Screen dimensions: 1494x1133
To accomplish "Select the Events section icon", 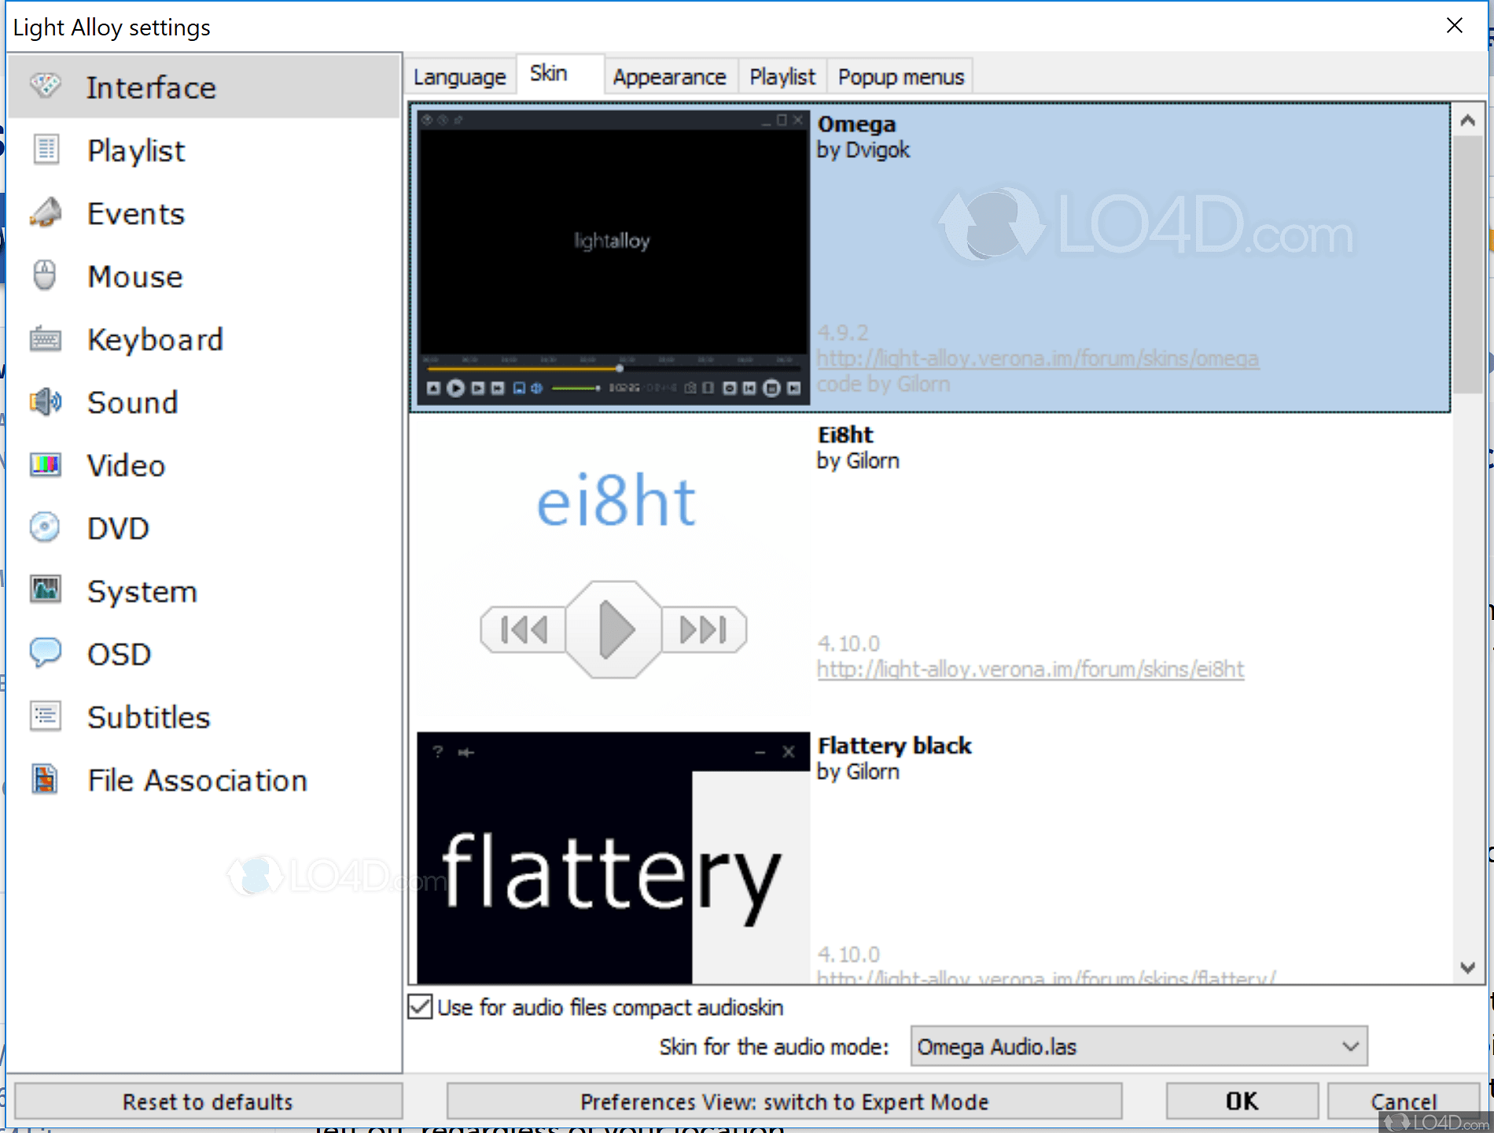I will click(46, 212).
